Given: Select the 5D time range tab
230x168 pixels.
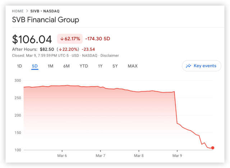Looking at the screenshot, I should coord(35,66).
